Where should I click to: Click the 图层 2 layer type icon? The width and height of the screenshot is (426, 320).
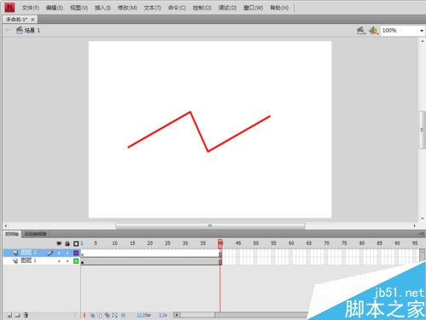[x=15, y=253]
